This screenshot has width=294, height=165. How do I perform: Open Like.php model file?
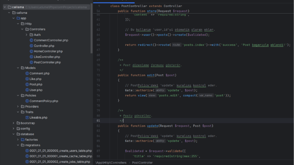tap(36, 79)
